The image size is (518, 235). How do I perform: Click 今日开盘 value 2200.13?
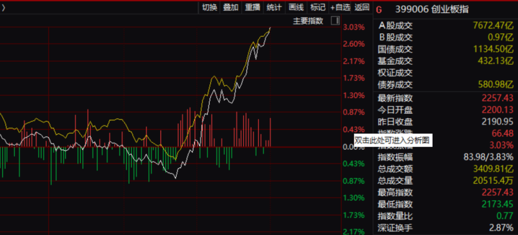pyautogui.click(x=497, y=110)
